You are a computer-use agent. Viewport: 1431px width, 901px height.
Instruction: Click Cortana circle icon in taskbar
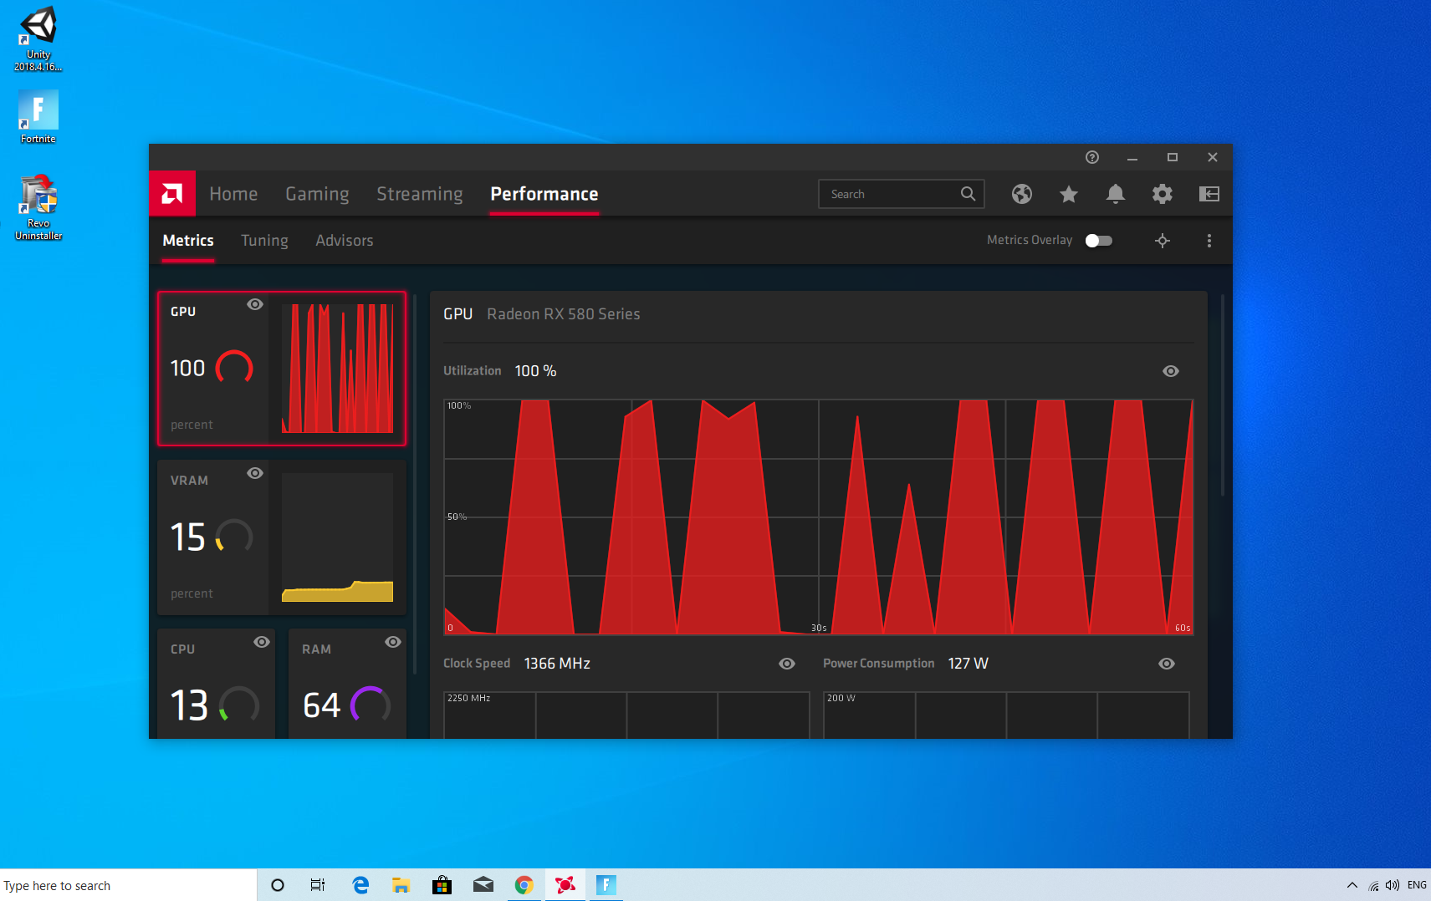(x=278, y=885)
